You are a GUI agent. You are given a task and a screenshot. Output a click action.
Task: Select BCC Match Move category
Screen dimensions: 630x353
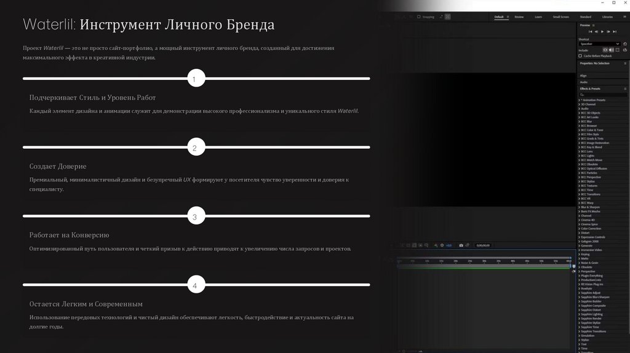coord(591,161)
